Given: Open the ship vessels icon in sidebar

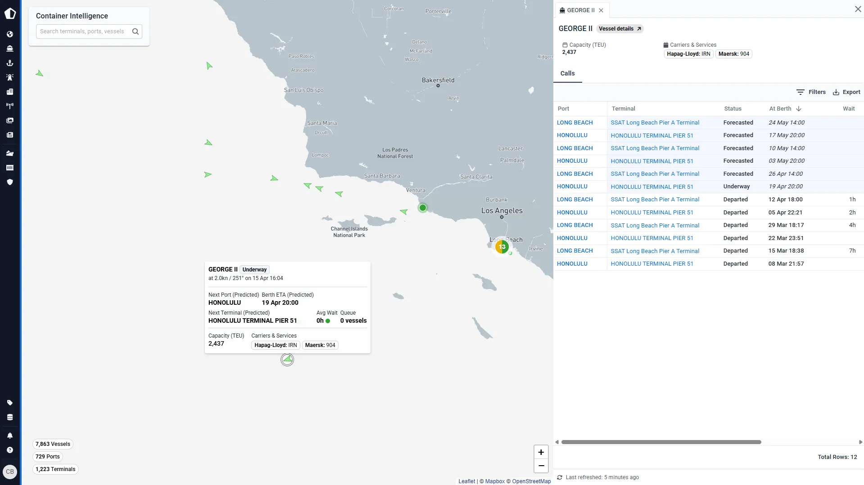Looking at the screenshot, I should (10, 49).
